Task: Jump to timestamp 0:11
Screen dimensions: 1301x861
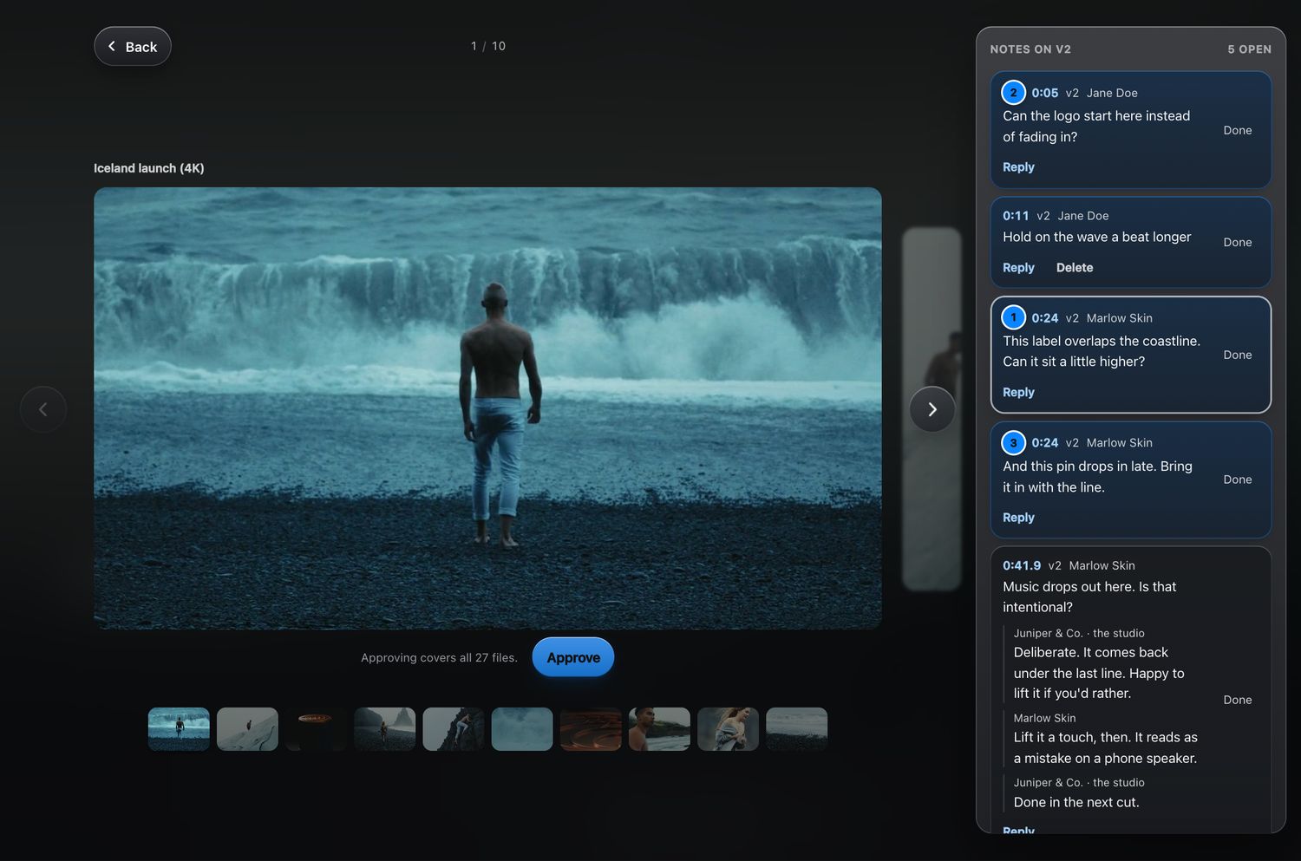Action: point(1016,216)
